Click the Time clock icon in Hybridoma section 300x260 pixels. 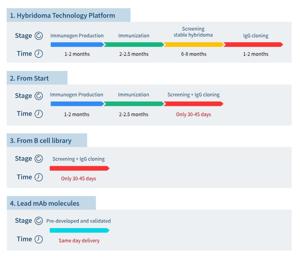tap(39, 54)
